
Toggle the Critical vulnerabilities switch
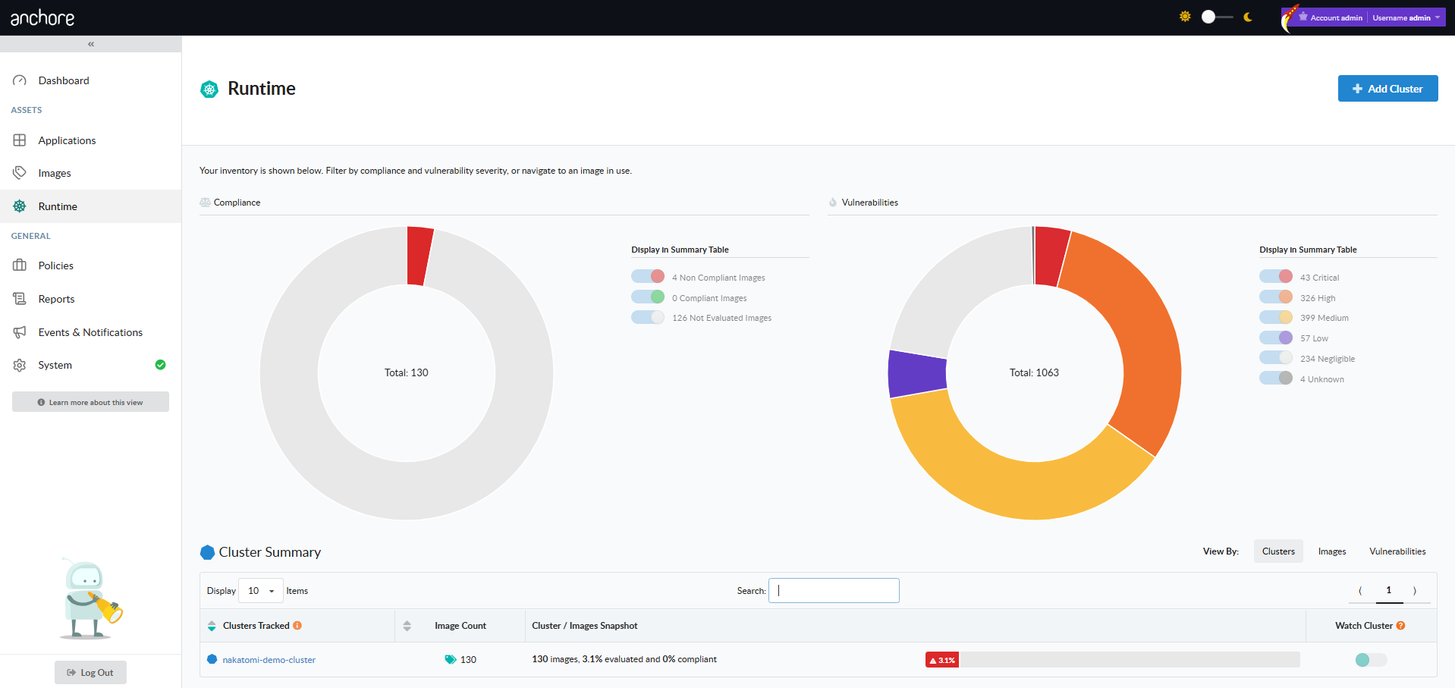[1276, 277]
